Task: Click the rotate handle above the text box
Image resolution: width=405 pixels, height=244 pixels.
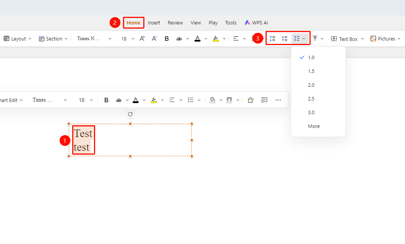Action: [x=130, y=114]
